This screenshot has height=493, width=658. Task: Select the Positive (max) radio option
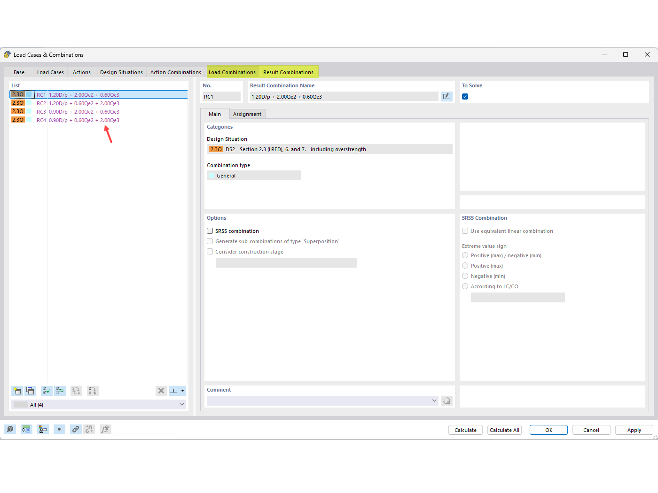pyautogui.click(x=465, y=266)
